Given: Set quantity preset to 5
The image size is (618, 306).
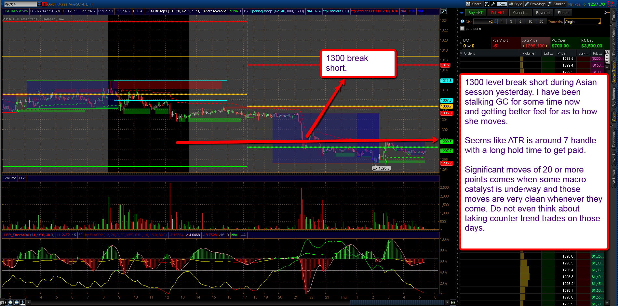Looking at the screenshot, I should (520, 22).
